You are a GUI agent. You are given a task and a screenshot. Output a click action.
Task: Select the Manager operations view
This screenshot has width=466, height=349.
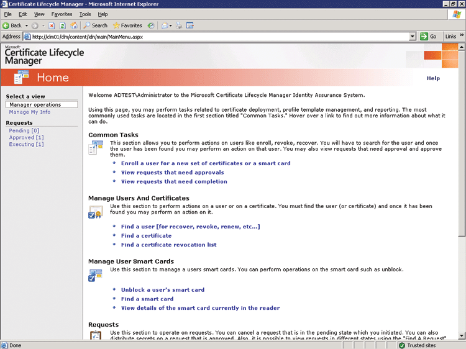click(42, 104)
